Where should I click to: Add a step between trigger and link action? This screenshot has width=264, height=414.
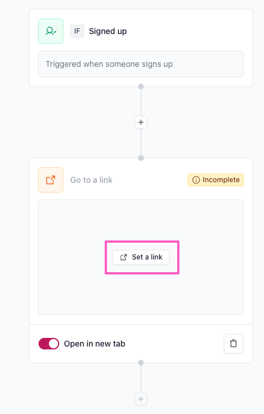point(141,122)
